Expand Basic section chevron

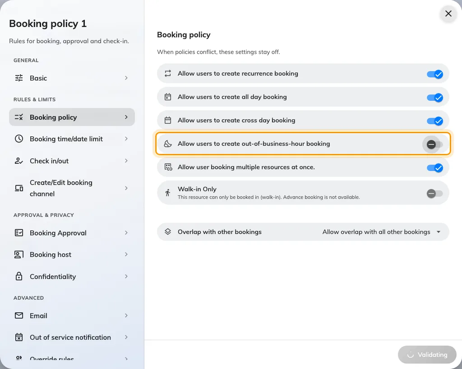[x=126, y=78]
